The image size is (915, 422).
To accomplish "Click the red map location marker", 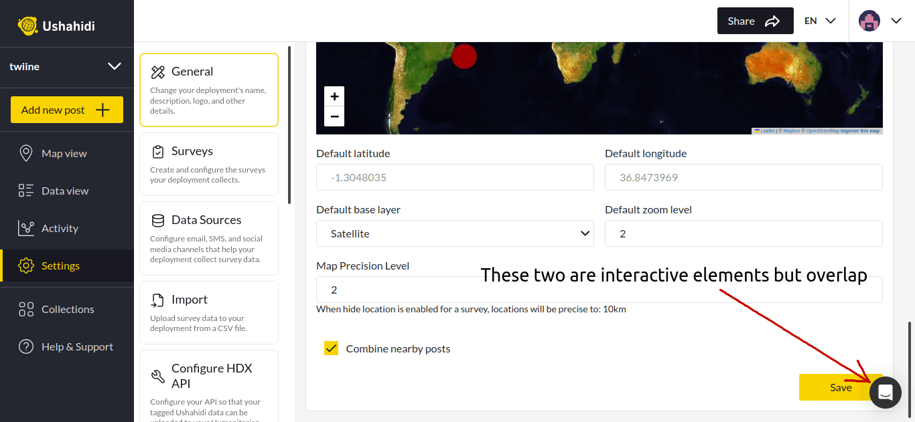I will click(x=464, y=56).
